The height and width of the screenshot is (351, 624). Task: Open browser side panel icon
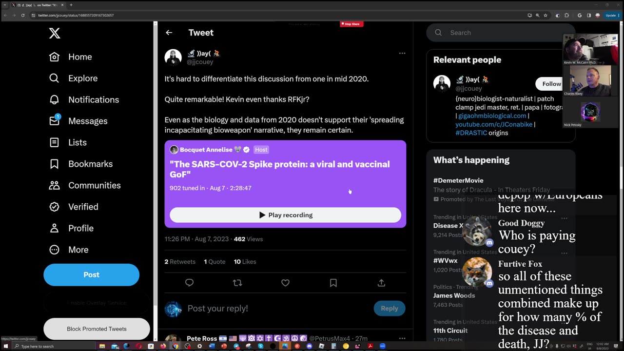coord(588,16)
